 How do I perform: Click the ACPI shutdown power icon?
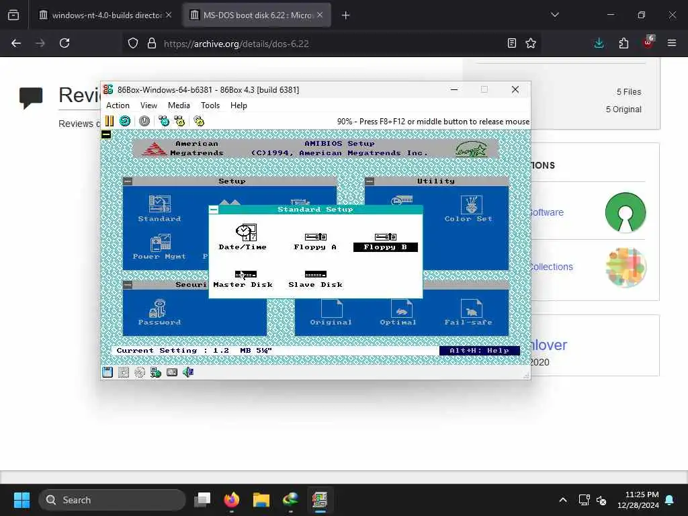click(x=144, y=121)
